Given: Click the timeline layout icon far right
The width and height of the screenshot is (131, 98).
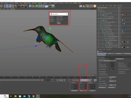Looking at the screenshot, I should tap(95, 80).
